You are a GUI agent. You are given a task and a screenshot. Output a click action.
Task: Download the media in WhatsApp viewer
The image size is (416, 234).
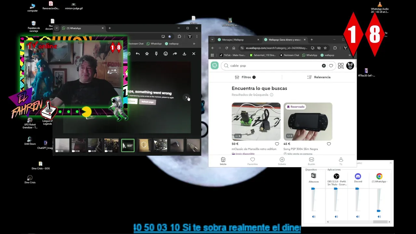click(x=184, y=54)
